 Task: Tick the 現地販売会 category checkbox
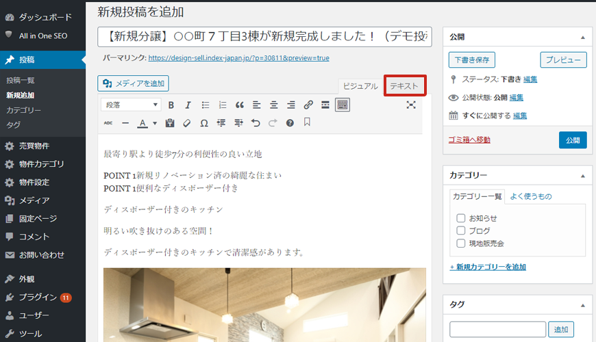461,243
